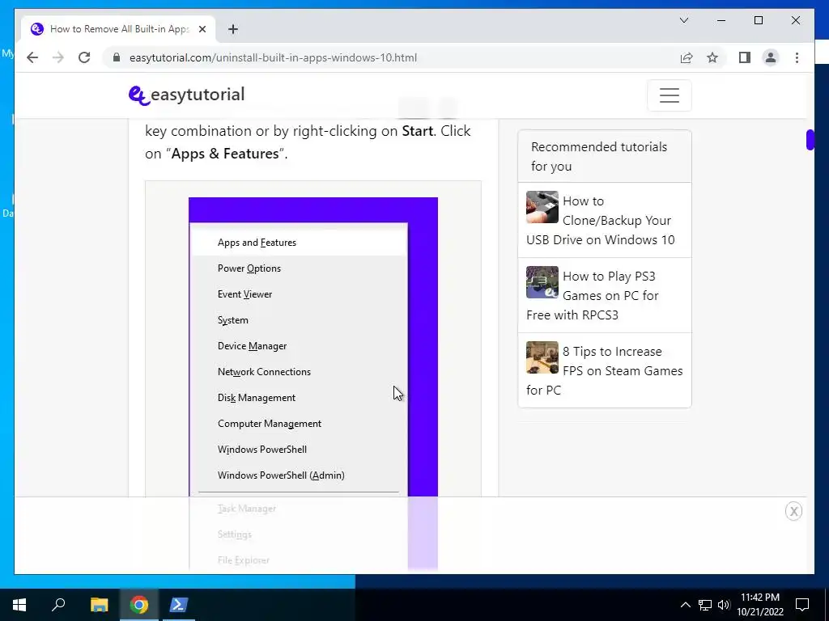
Task: Show hidden system tray icons
Action: click(685, 605)
